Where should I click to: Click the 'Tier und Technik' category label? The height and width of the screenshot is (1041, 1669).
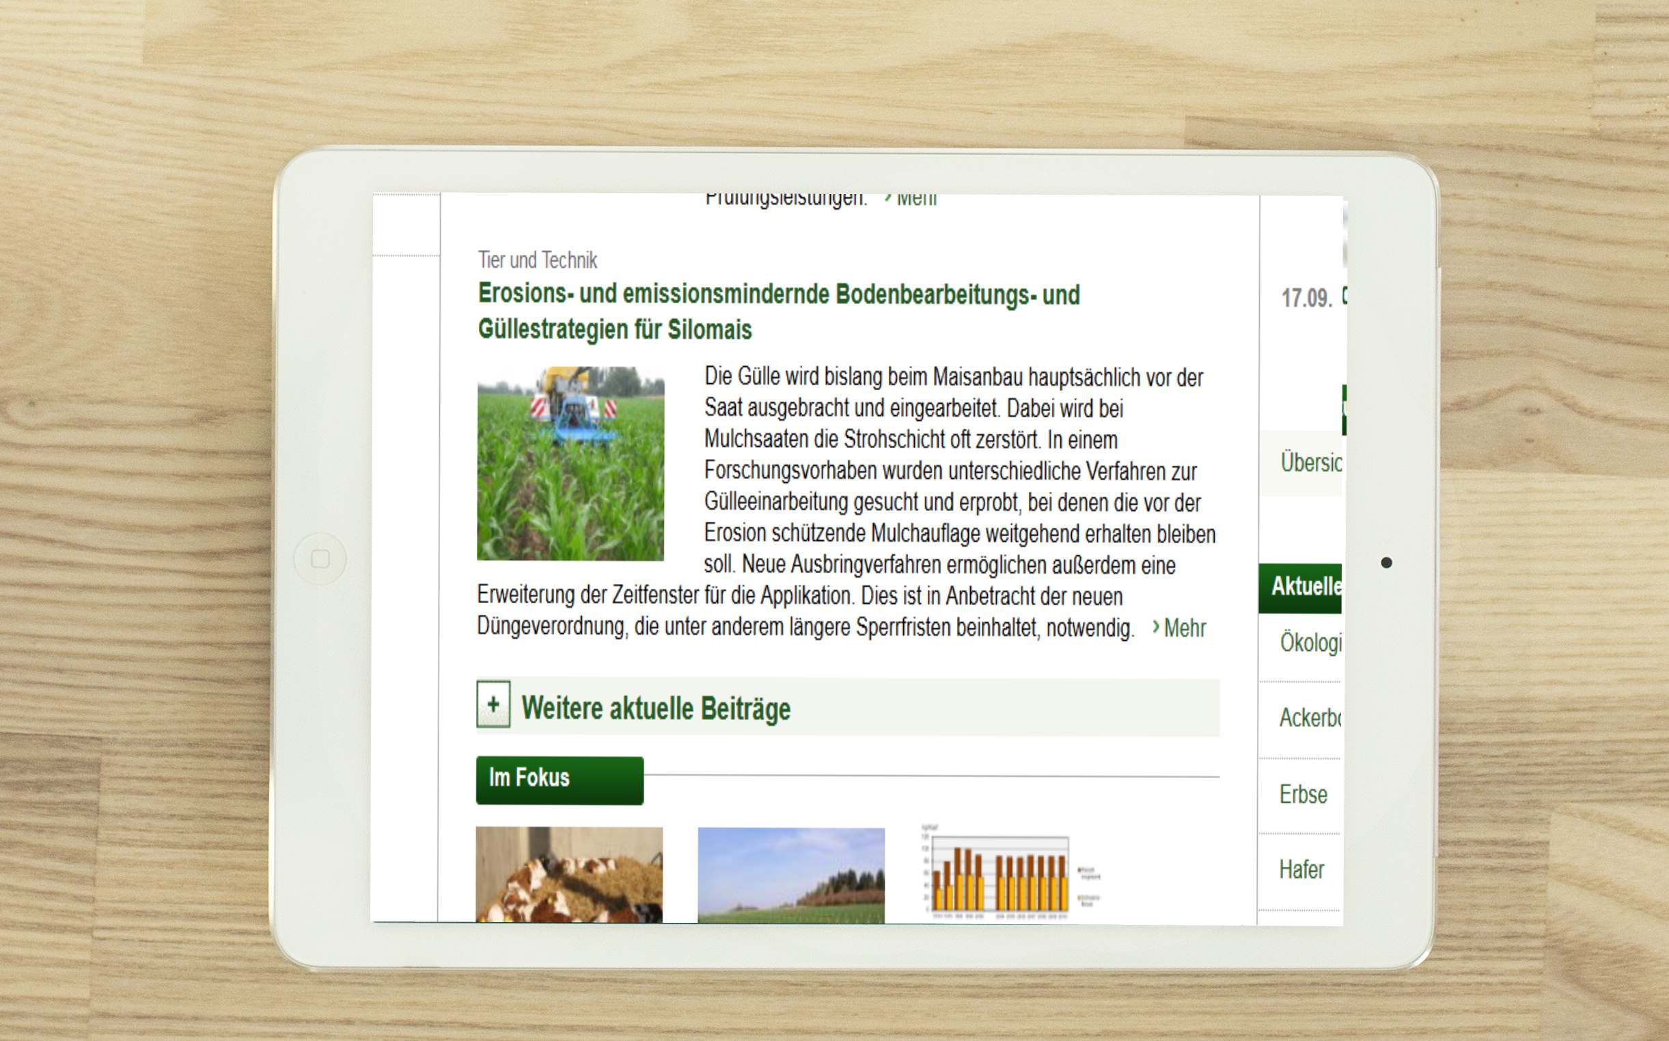[537, 260]
